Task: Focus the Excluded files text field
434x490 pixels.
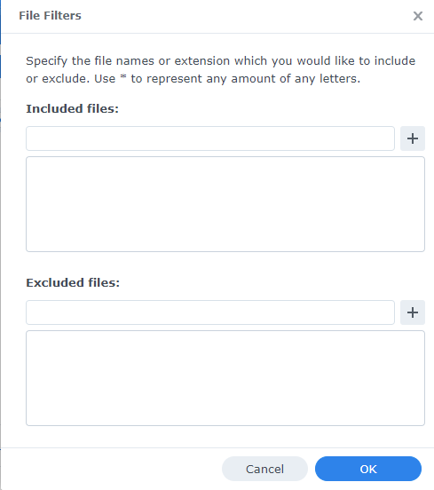Action: click(210, 312)
